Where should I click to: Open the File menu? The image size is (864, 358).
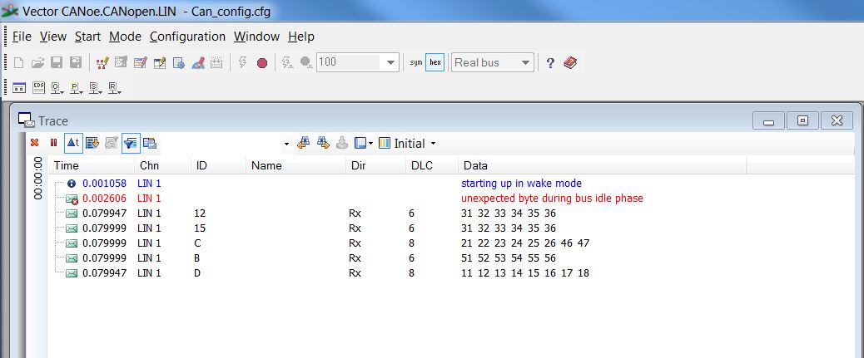22,37
